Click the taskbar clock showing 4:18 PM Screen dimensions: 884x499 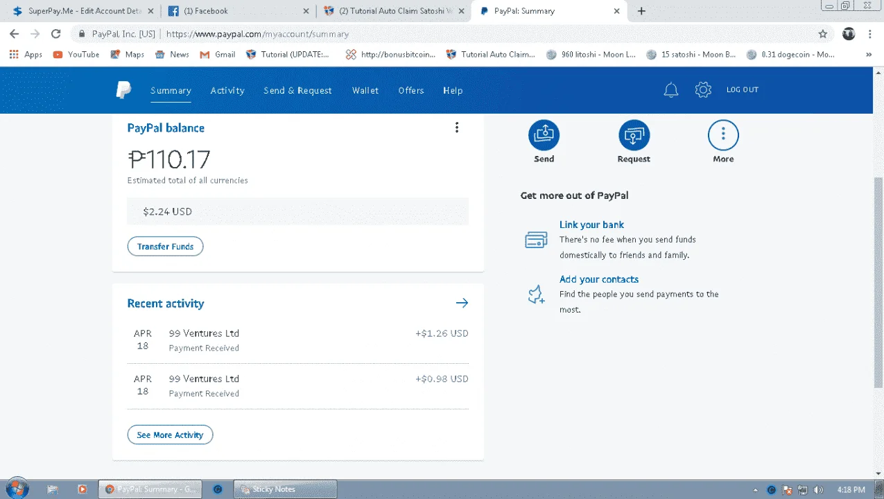click(x=851, y=490)
